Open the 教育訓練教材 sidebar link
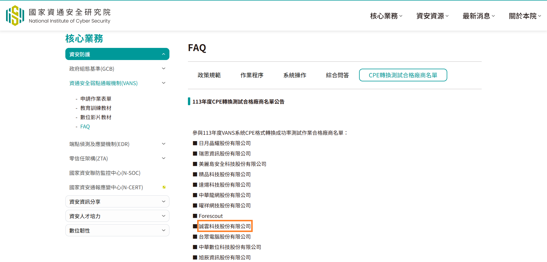547x262 pixels. pos(96,108)
